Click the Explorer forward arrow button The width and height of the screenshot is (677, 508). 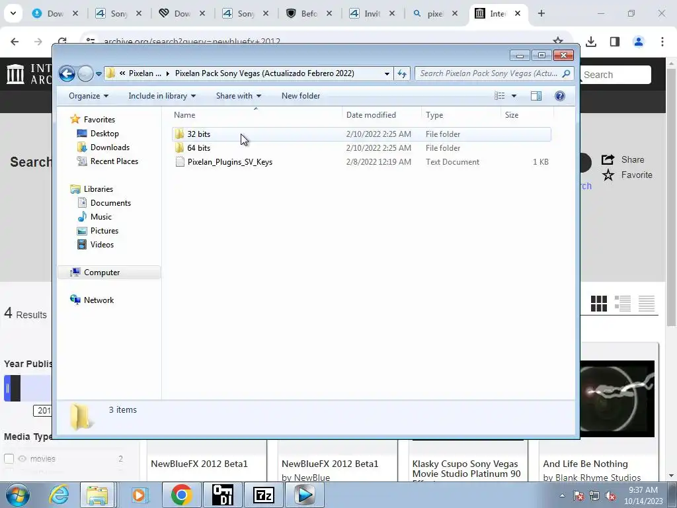85,73
